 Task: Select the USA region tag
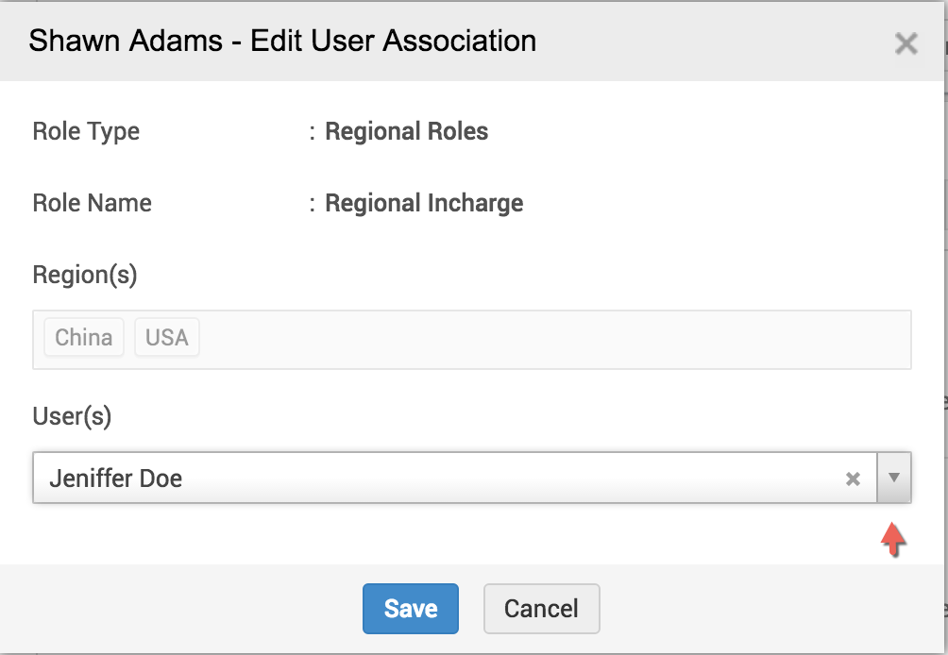pyautogui.click(x=167, y=338)
